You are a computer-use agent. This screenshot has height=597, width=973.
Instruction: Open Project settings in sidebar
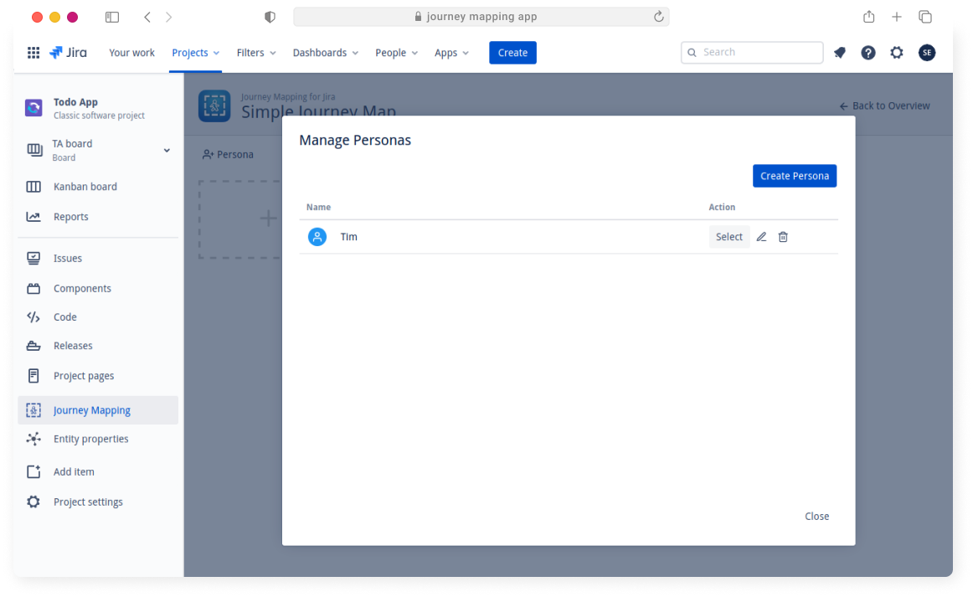(98, 502)
